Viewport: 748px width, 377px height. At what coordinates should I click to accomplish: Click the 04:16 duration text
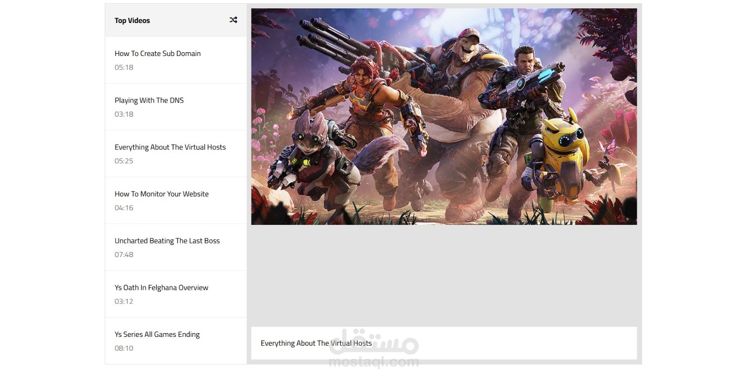[x=124, y=208]
